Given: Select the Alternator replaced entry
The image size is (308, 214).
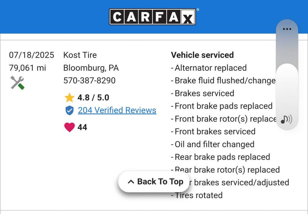Looking at the screenshot, I should [210, 68].
